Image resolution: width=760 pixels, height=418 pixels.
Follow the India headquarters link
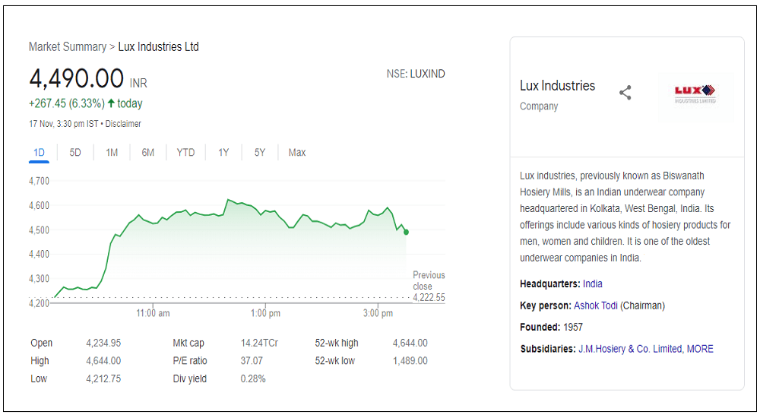coord(592,283)
